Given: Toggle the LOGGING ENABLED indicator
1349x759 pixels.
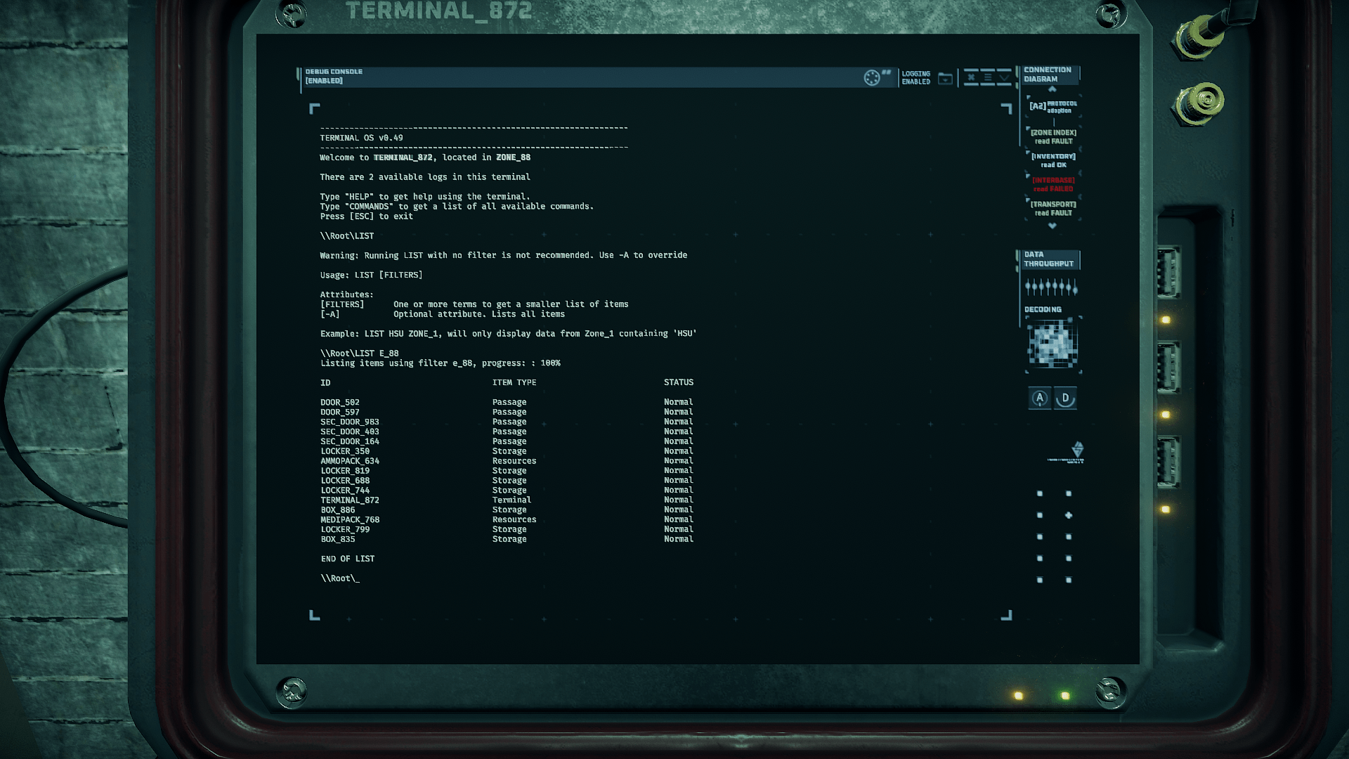Looking at the screenshot, I should [915, 78].
